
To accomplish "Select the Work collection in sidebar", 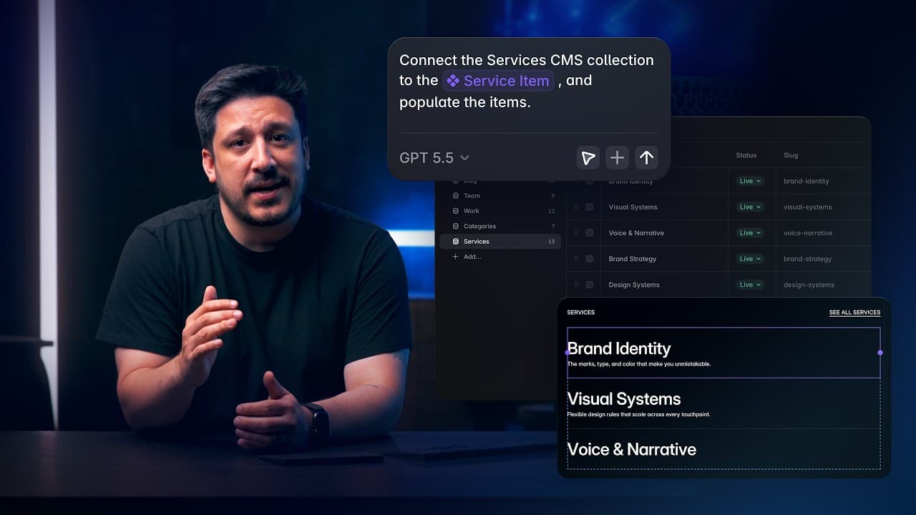I will tap(500, 211).
